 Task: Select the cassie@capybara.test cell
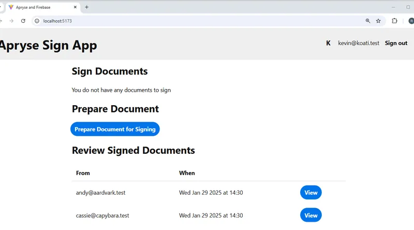pos(102,215)
